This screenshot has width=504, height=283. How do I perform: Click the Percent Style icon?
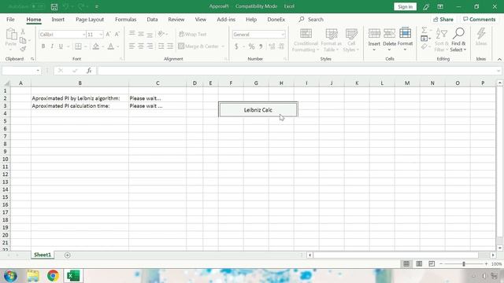[251, 46]
